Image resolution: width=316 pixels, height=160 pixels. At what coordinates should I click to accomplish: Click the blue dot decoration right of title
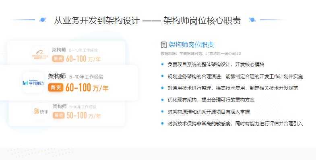(x=252, y=20)
